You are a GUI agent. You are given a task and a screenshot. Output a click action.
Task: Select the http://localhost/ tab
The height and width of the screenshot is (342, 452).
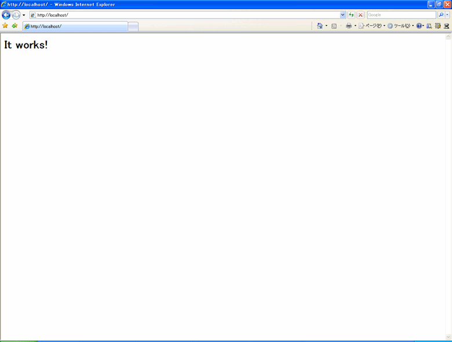click(75, 27)
